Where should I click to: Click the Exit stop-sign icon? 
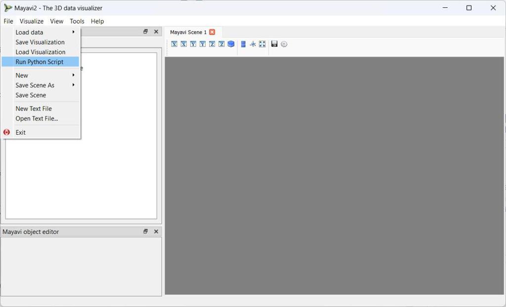coord(6,132)
